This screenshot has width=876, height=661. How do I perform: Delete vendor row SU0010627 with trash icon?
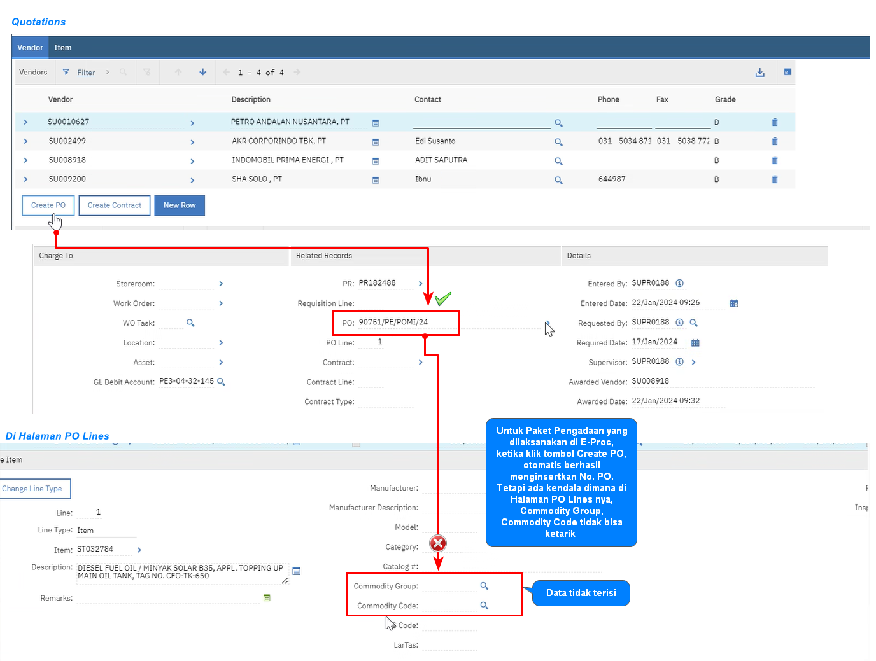775,122
